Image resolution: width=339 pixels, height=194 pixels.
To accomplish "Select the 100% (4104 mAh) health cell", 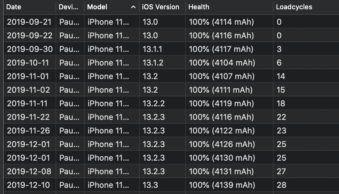I will (222, 63).
